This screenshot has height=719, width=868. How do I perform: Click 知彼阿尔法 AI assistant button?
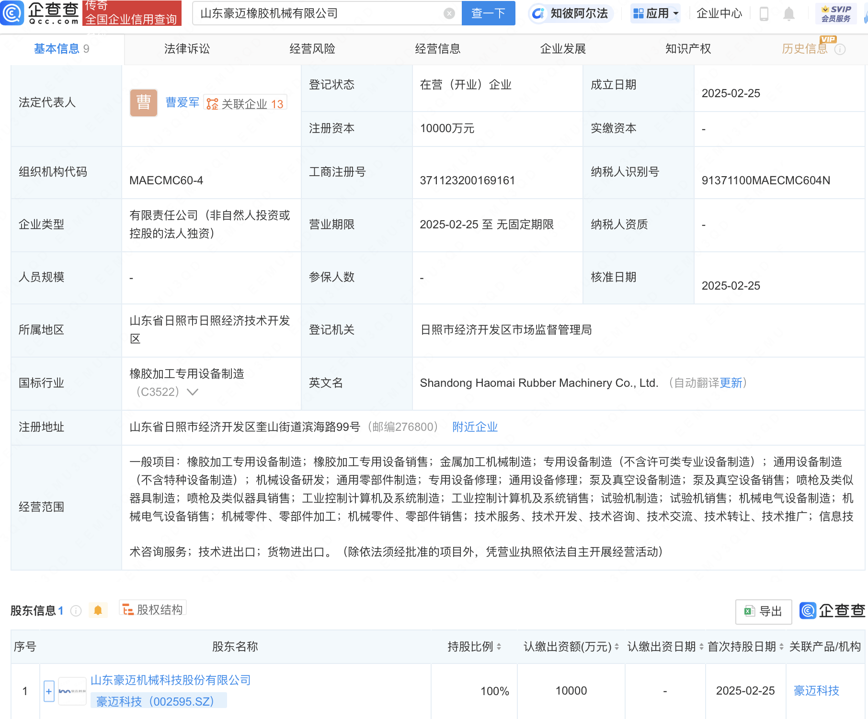[571, 13]
